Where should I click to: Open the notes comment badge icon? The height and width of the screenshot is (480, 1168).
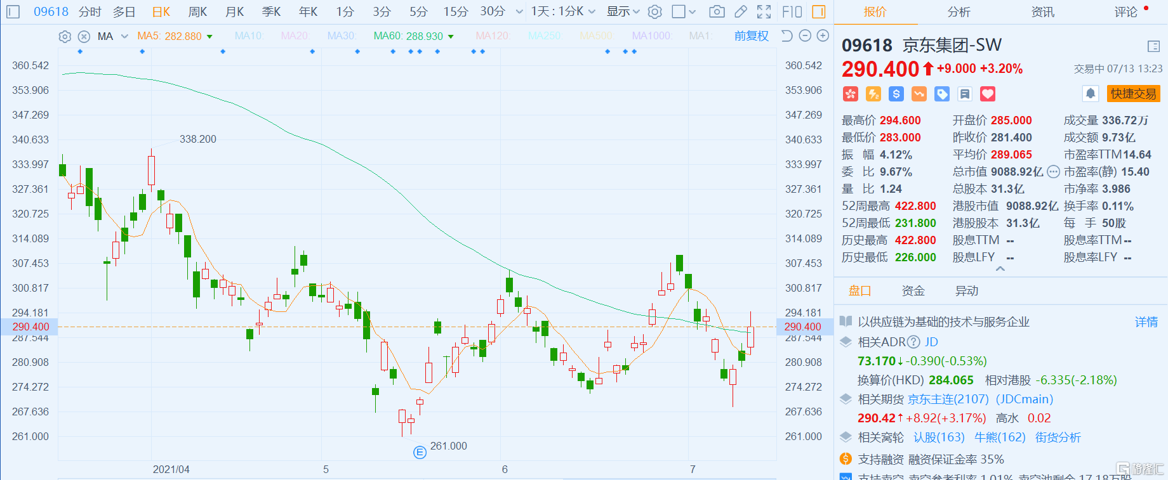pos(965,94)
